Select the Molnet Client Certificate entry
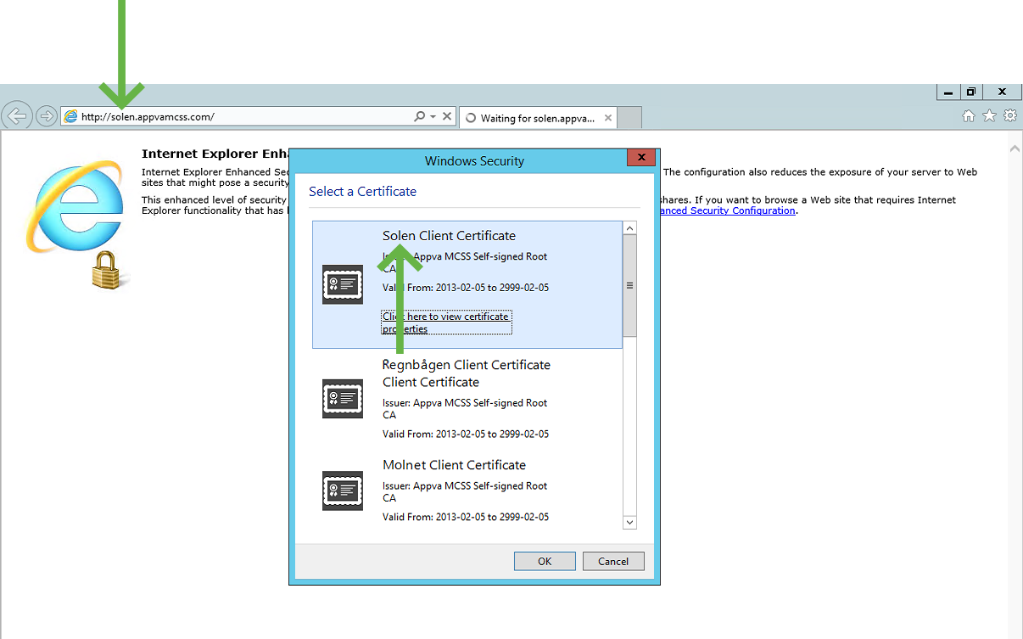This screenshot has height=639, width=1023. tap(467, 490)
